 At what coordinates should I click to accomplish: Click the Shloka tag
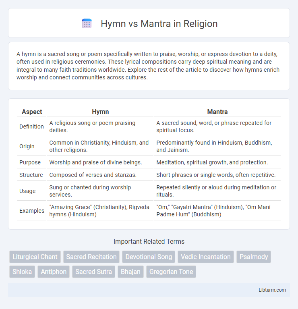coord(22,272)
